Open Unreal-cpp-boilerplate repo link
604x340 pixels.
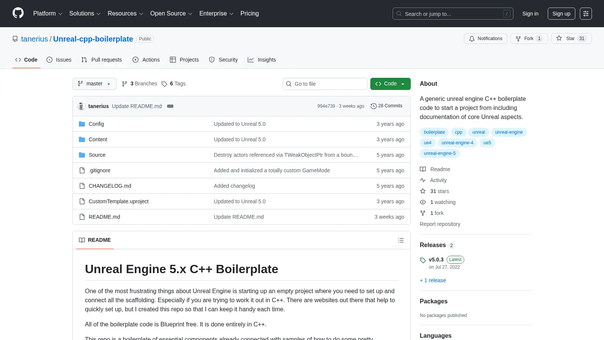click(93, 39)
